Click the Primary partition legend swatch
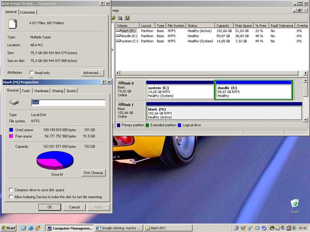 tap(119, 125)
